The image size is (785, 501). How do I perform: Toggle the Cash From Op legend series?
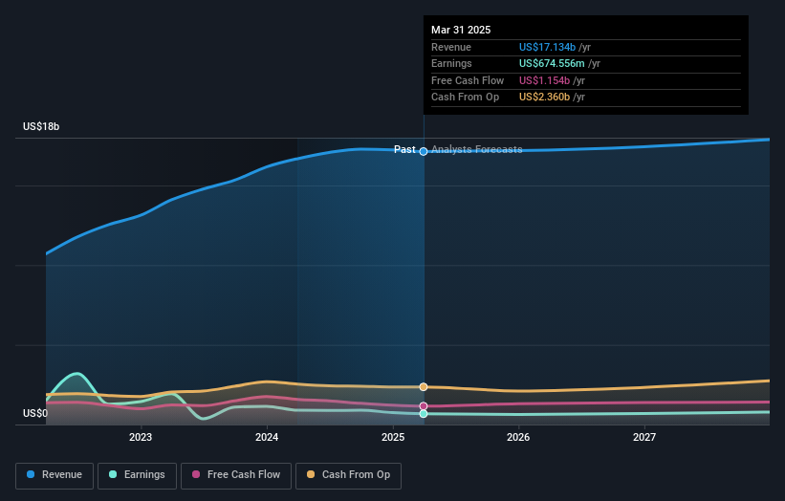(x=348, y=475)
